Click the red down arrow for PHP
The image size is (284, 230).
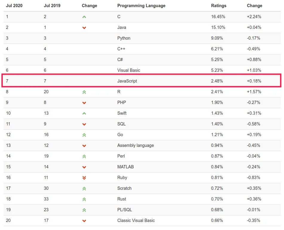pyautogui.click(x=84, y=103)
